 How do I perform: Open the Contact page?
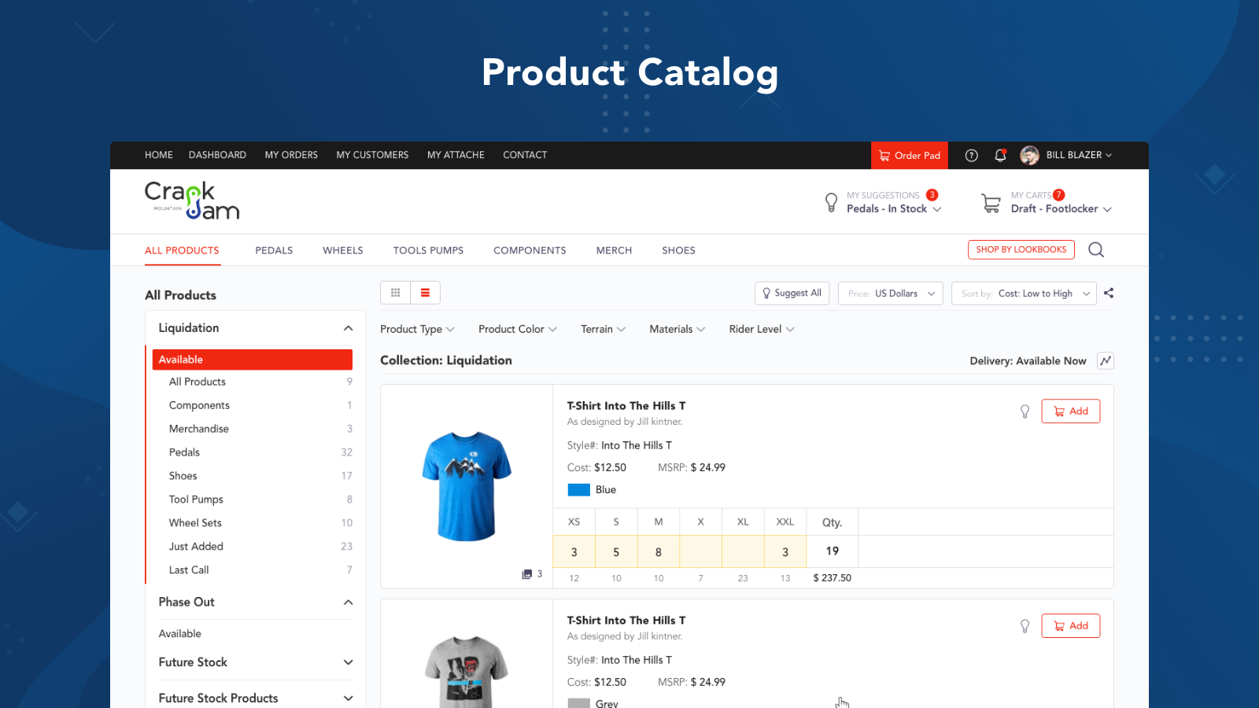point(525,155)
